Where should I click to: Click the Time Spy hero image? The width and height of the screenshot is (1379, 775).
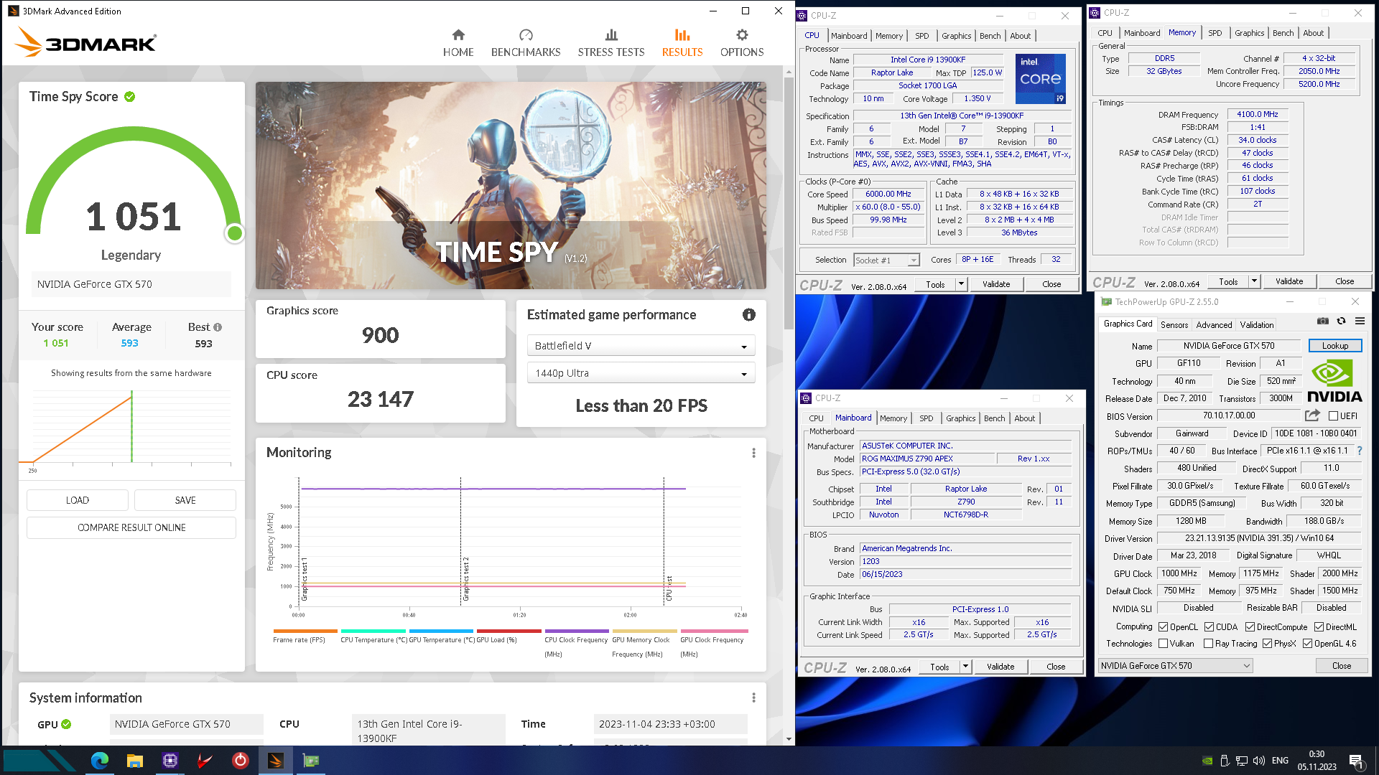click(511, 185)
